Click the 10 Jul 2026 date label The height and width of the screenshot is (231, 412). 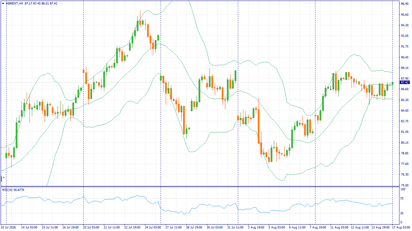click(9, 227)
